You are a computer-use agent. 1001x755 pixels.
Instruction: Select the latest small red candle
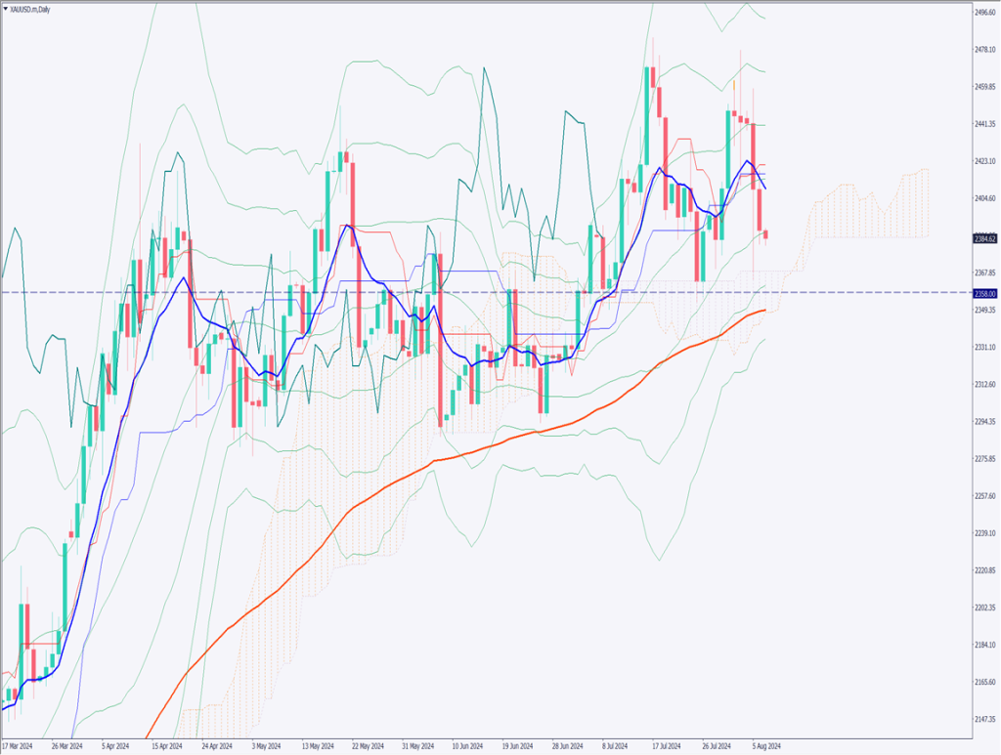click(x=766, y=234)
